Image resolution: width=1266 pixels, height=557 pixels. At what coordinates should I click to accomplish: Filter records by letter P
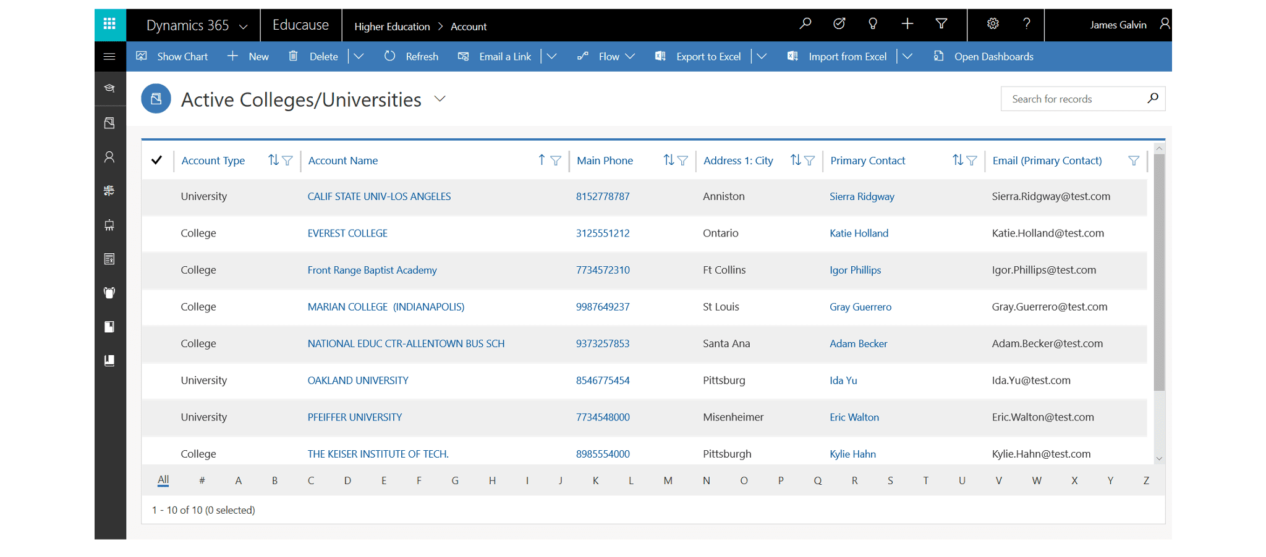[781, 480]
